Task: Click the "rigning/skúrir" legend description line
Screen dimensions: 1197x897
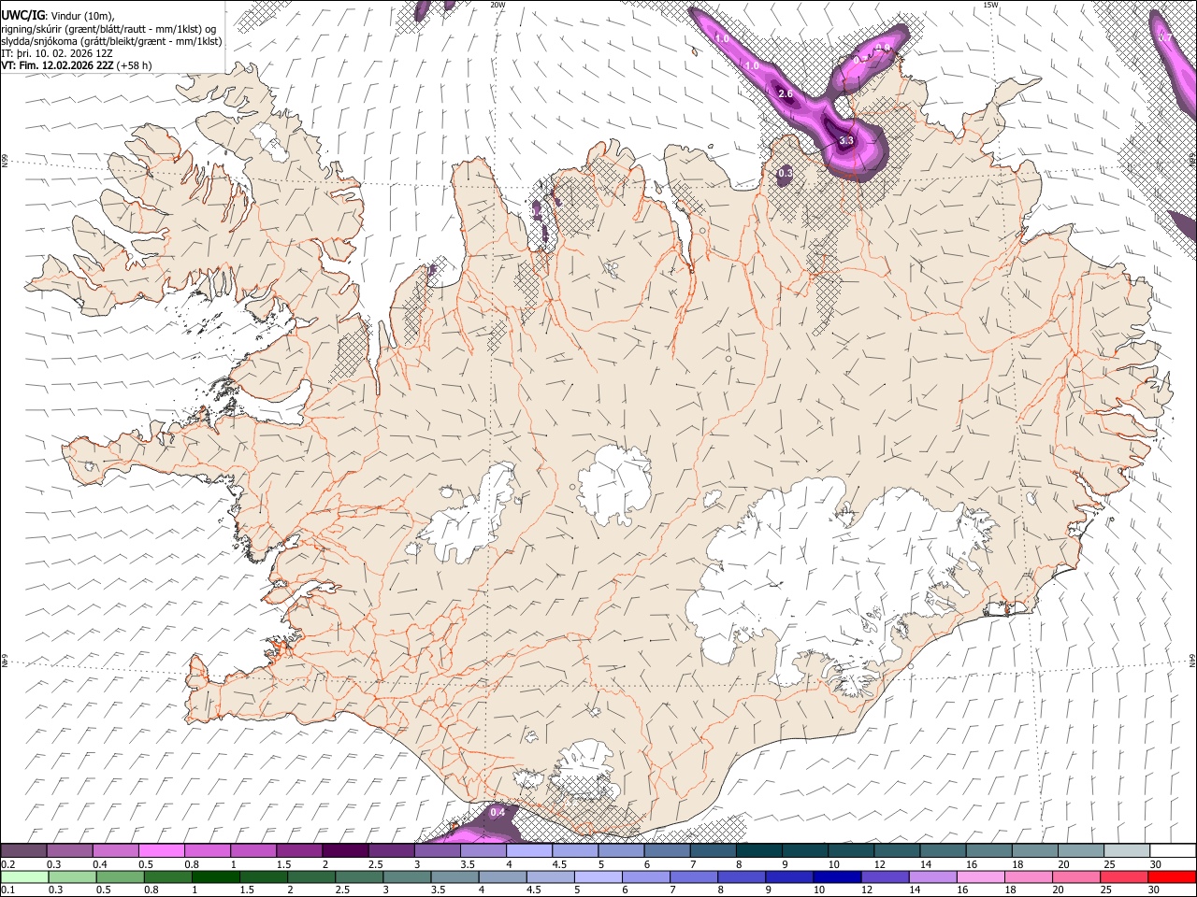Action: pos(110,29)
